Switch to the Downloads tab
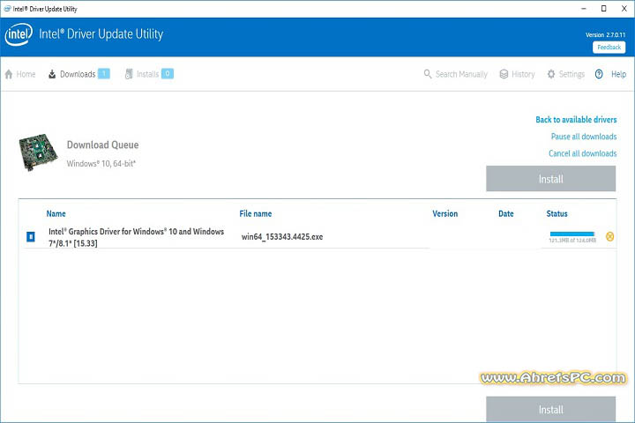The height and width of the screenshot is (423, 635). pyautogui.click(x=79, y=74)
